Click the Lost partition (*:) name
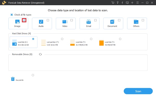 (53, 42)
